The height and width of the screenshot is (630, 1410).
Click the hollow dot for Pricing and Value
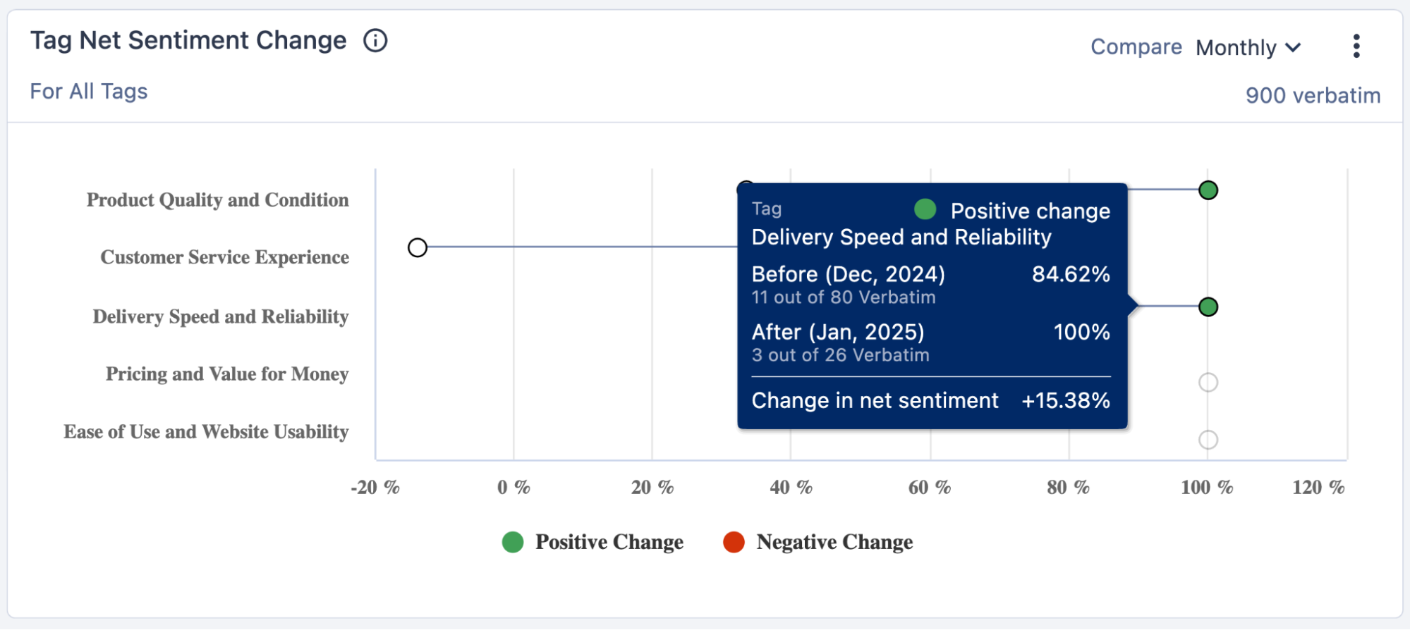[1208, 383]
